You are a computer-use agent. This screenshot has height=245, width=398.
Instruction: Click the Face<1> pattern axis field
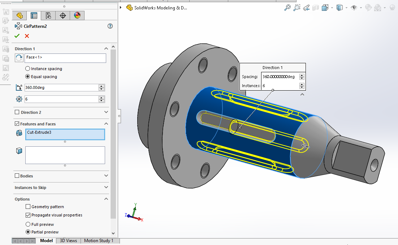point(65,58)
